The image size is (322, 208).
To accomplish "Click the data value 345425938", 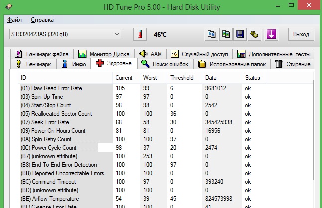I will click(218, 122).
